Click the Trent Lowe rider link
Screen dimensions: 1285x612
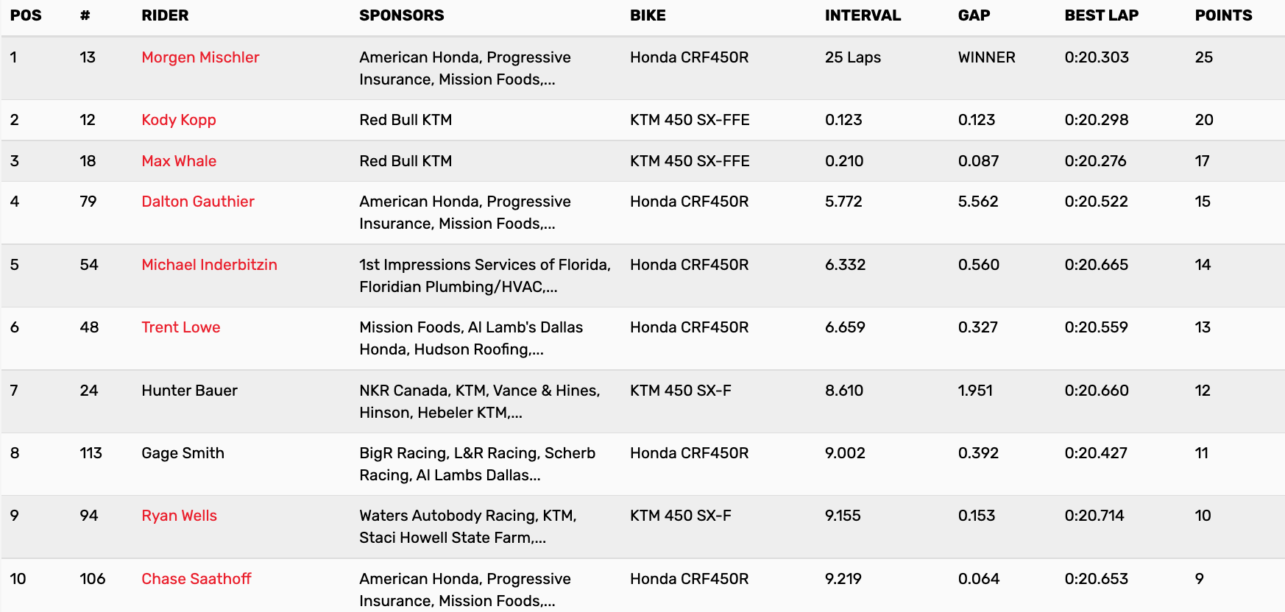(181, 327)
